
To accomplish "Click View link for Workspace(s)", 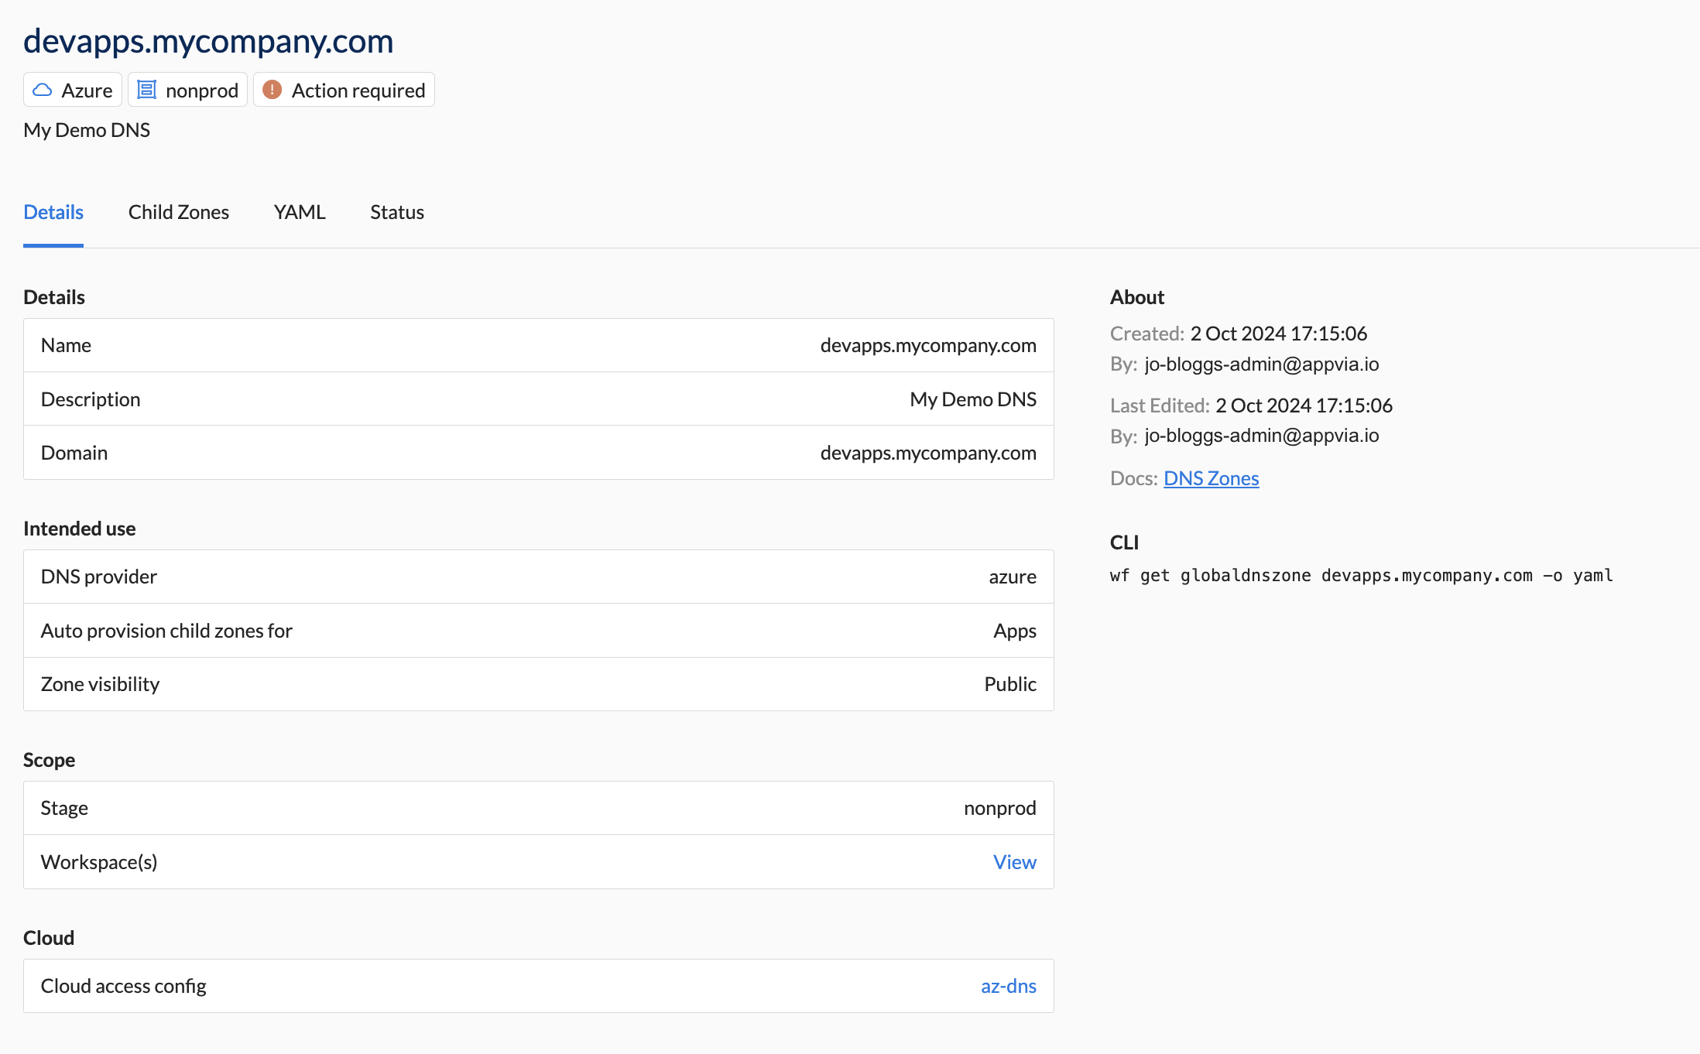I will [1014, 862].
